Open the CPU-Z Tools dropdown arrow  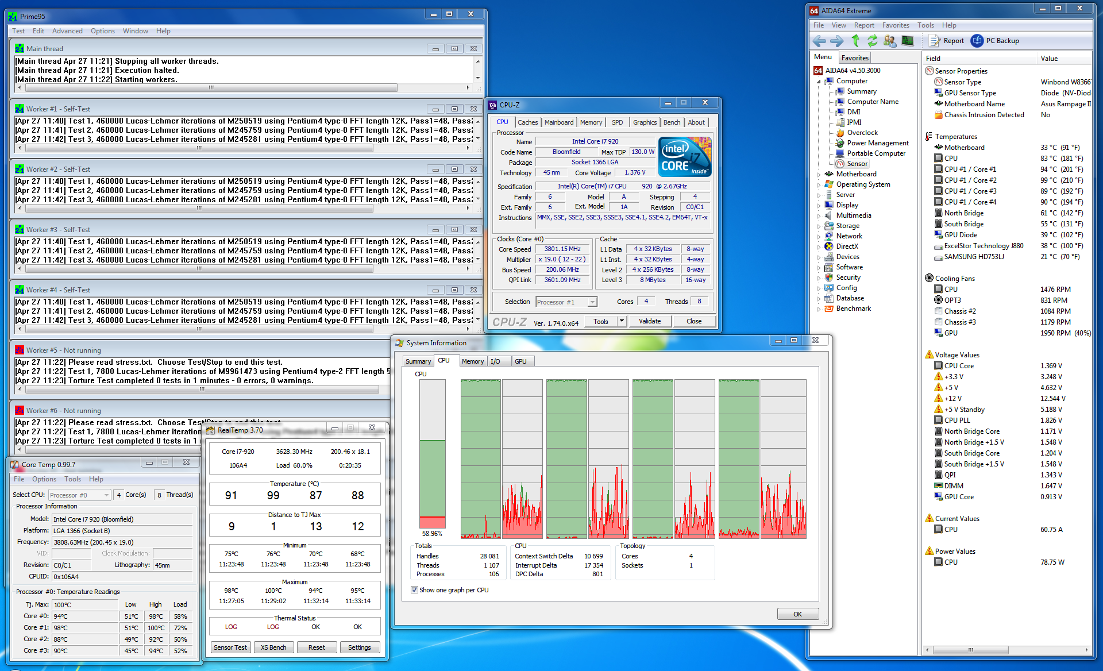(622, 321)
